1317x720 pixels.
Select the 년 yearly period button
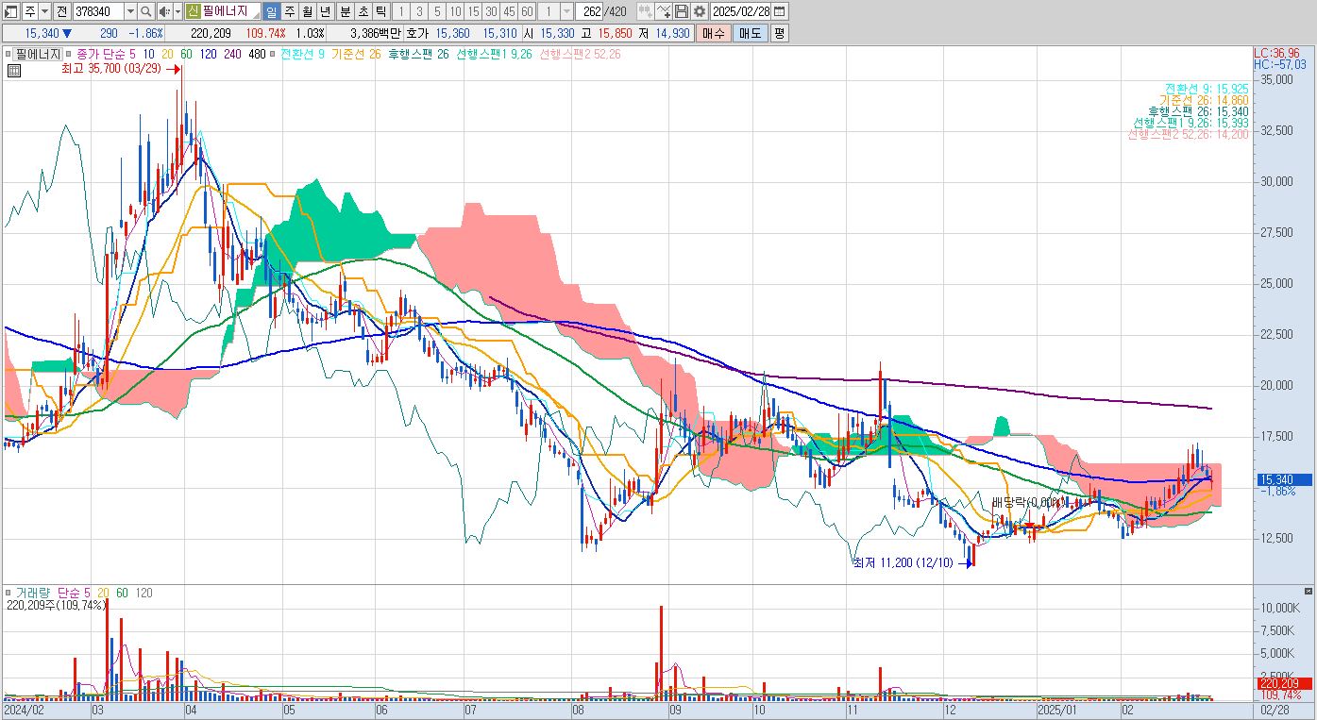point(326,11)
